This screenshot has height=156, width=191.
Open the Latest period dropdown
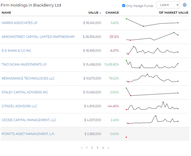pyautogui.click(x=168, y=5)
